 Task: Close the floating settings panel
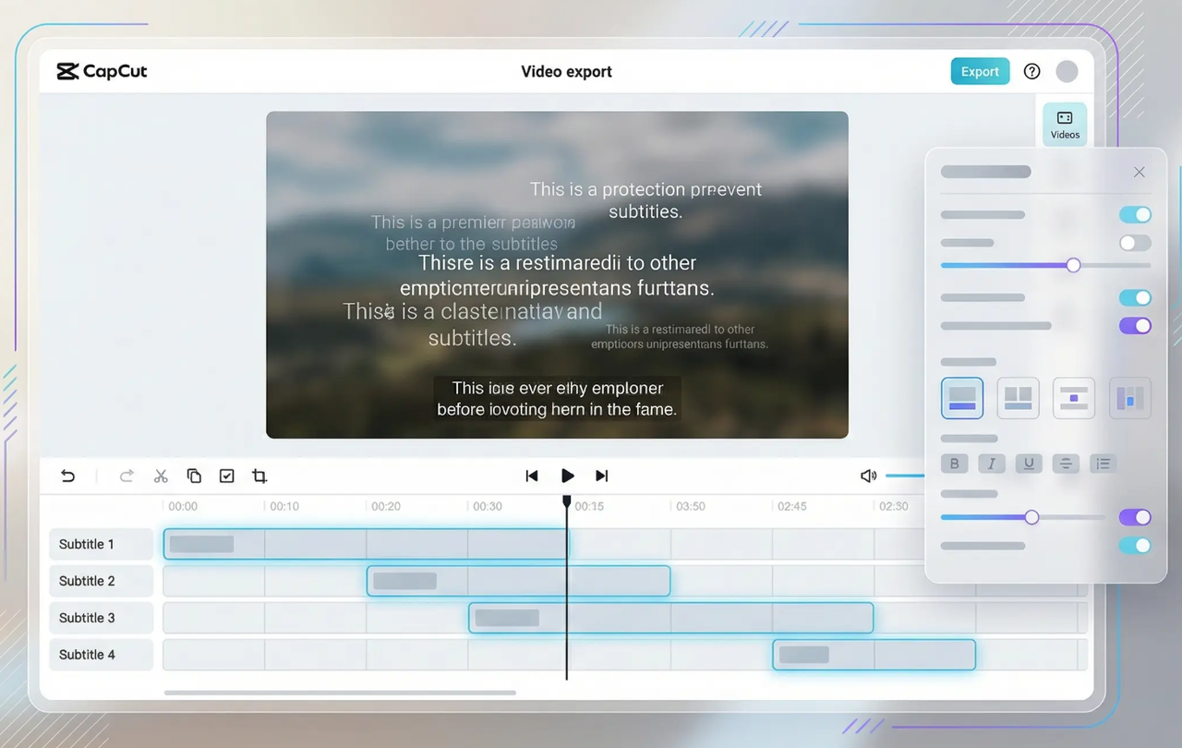pyautogui.click(x=1139, y=172)
